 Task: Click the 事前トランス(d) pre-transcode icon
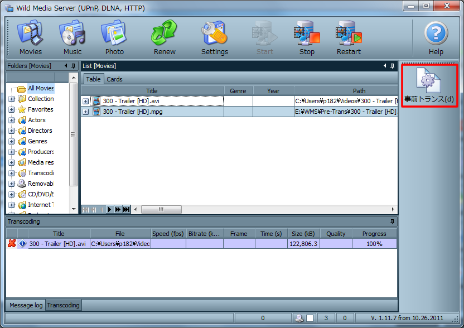pyautogui.click(x=429, y=85)
